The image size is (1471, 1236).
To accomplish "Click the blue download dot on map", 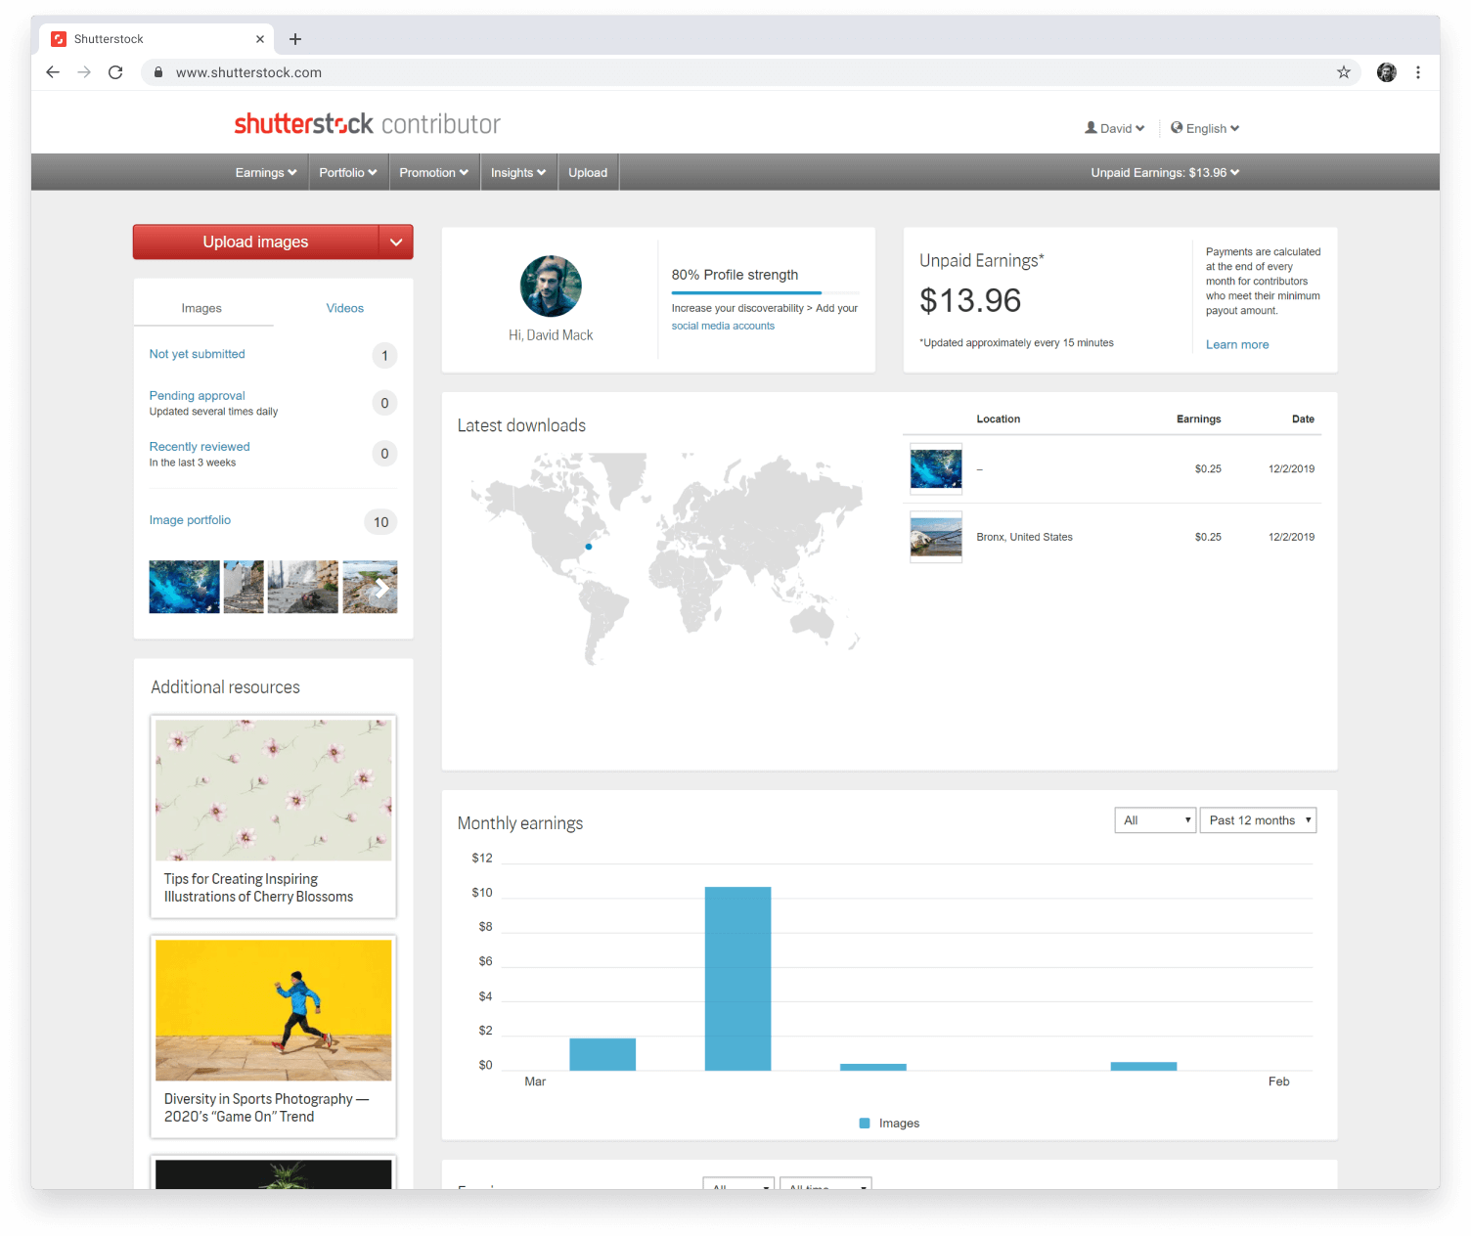I will click(589, 547).
